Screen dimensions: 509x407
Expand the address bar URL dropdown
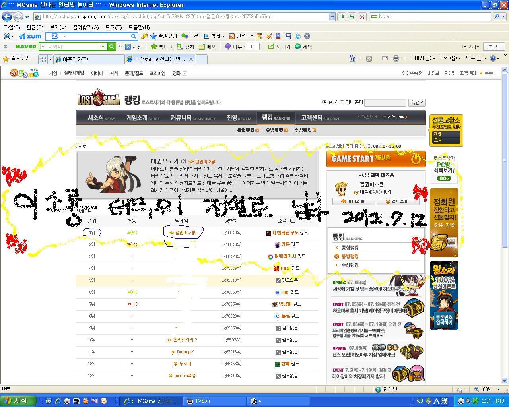332,17
